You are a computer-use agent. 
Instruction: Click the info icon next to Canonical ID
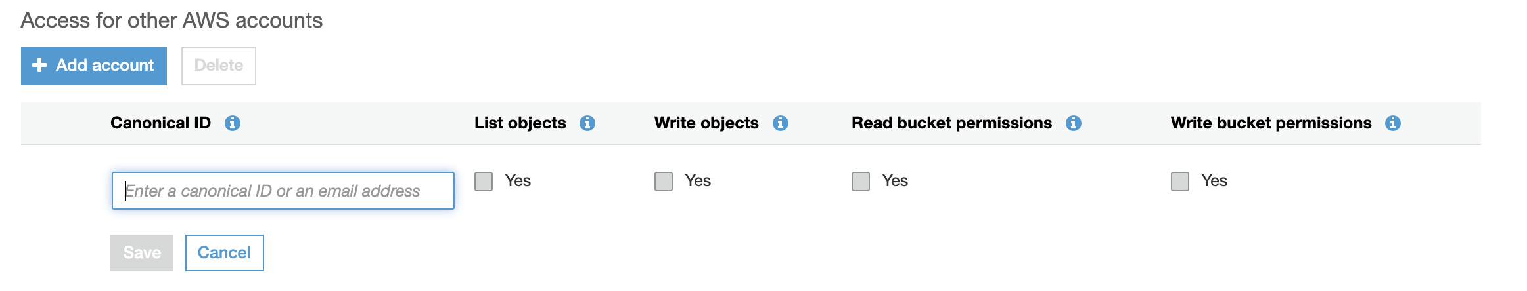coord(233,123)
